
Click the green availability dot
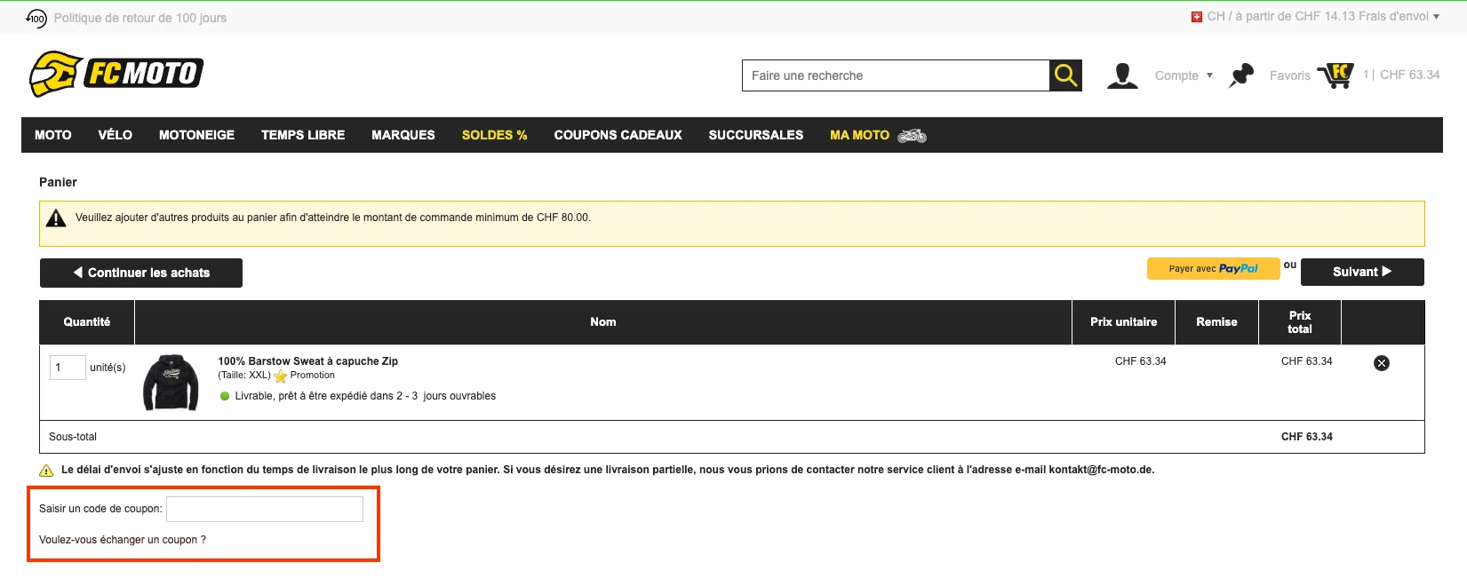[x=225, y=397]
